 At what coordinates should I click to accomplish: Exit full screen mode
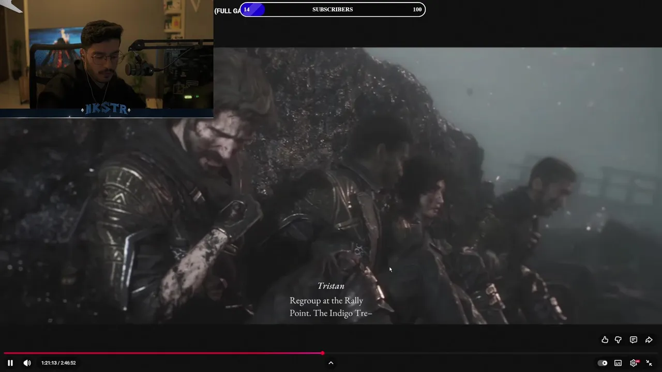click(649, 363)
